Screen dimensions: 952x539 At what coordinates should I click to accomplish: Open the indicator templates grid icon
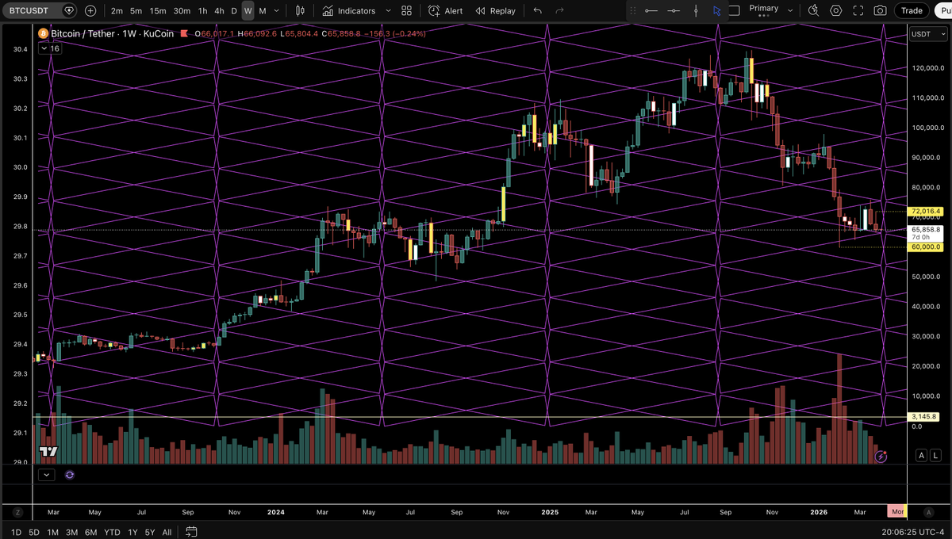click(406, 11)
